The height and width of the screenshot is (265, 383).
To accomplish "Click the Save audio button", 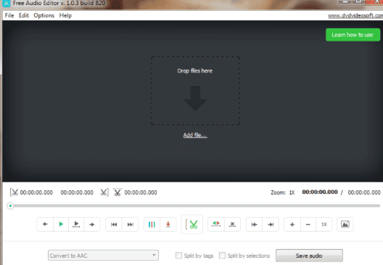I will (x=309, y=256).
